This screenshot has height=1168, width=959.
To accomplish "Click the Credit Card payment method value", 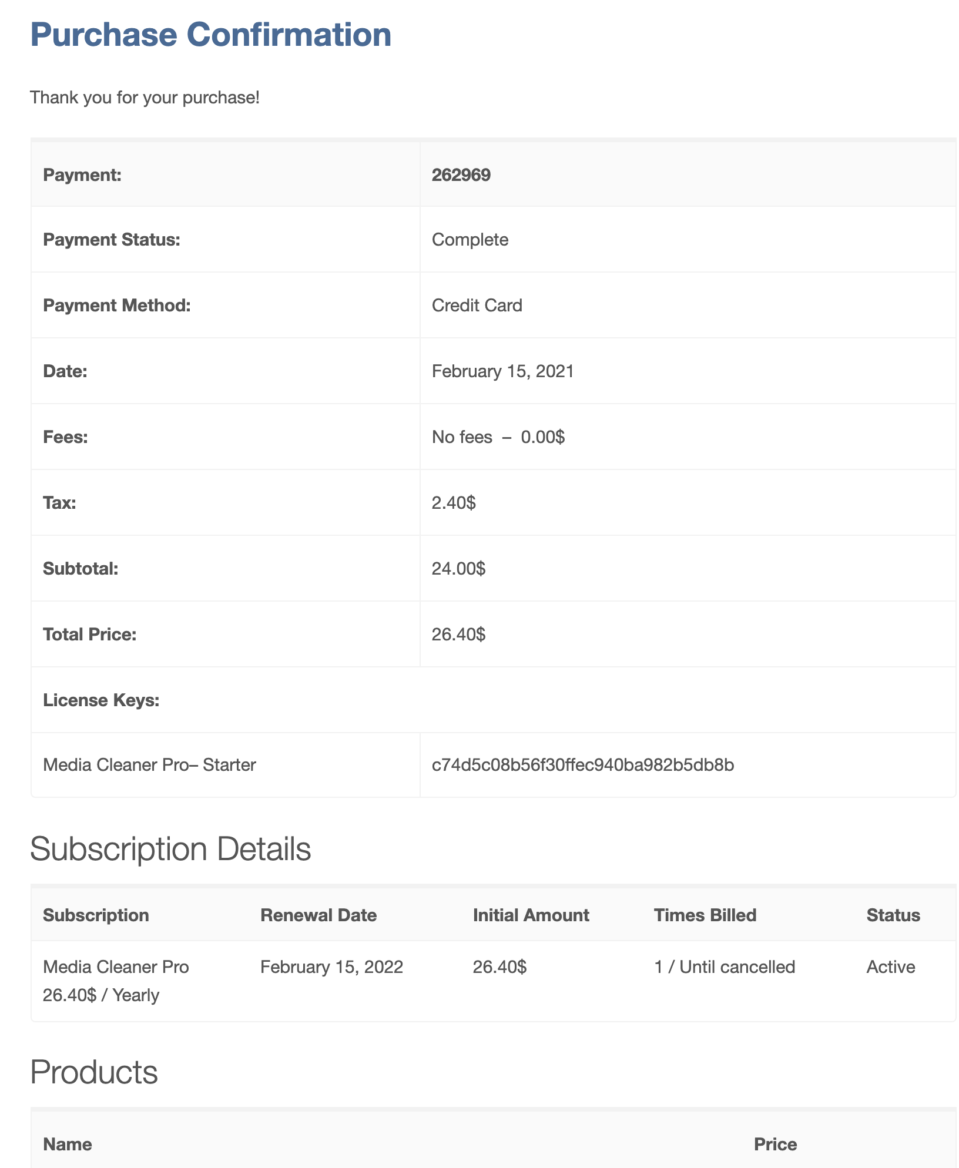I will pos(477,306).
